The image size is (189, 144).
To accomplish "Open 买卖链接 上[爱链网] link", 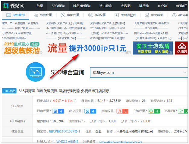I will point(108,23).
